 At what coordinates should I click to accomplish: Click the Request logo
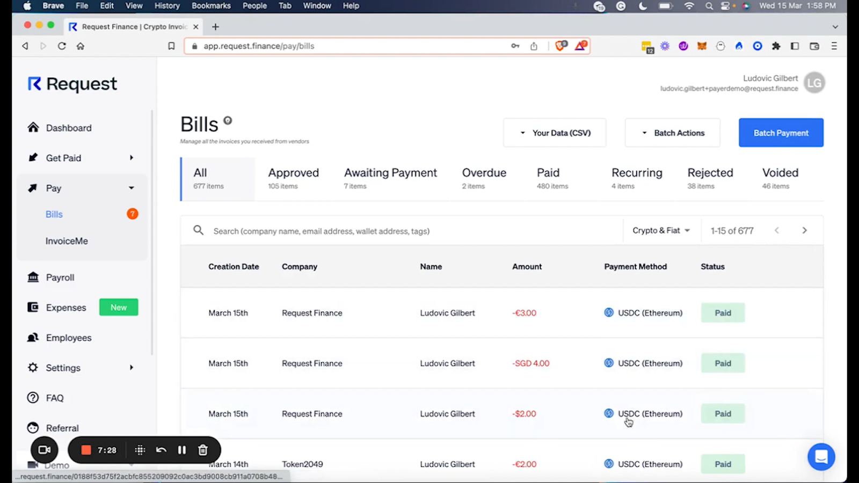click(72, 84)
